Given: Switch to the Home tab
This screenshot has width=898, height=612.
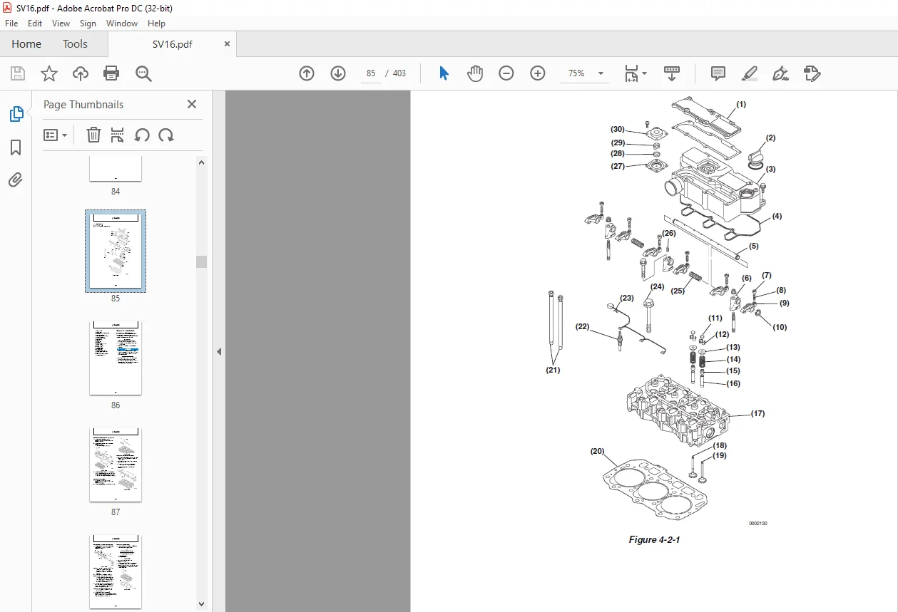Looking at the screenshot, I should coord(26,44).
